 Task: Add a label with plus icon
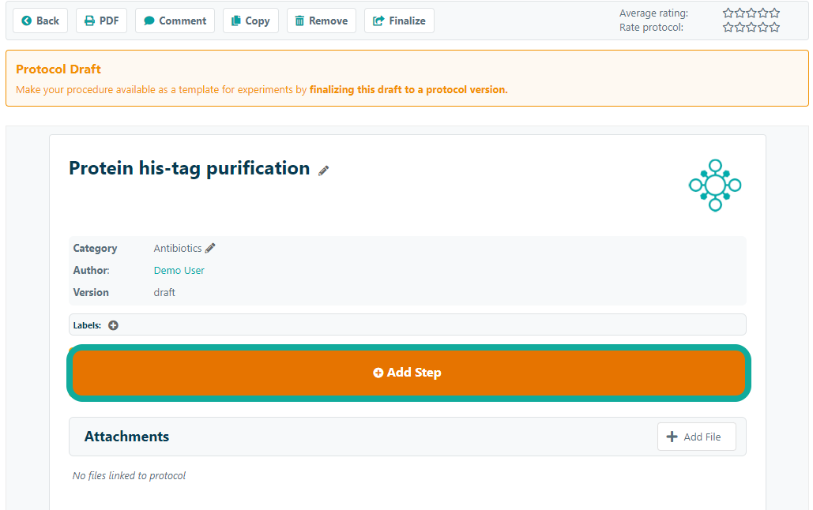pyautogui.click(x=114, y=325)
